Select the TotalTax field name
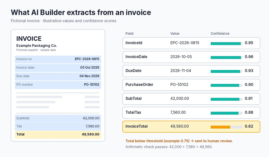This screenshot has width=269, height=157. pyautogui.click(x=133, y=112)
